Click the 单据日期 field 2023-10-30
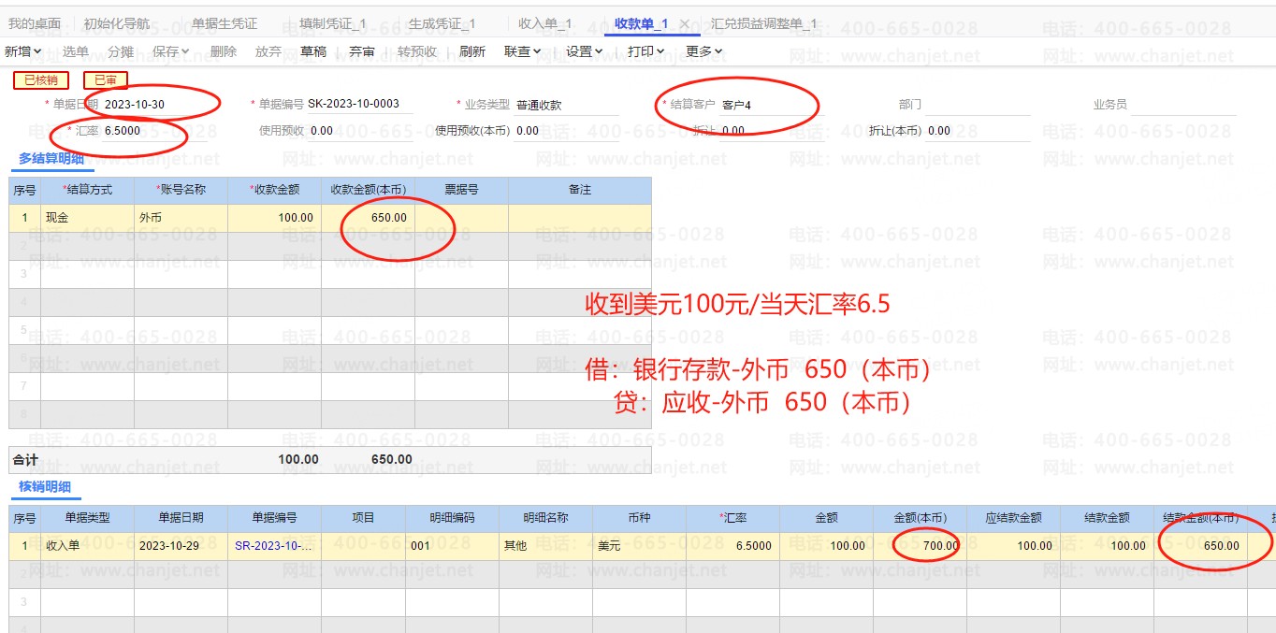1276x633 pixels. point(156,105)
